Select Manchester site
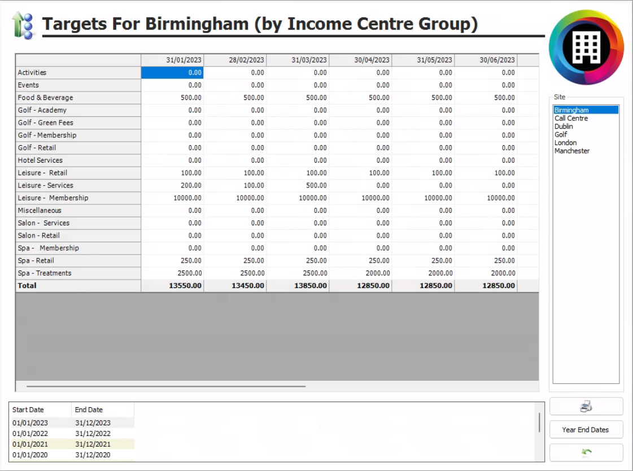This screenshot has width=633, height=471. [586, 151]
